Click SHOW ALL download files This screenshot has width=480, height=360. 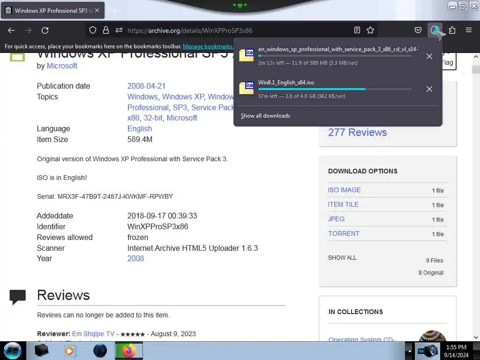(342, 258)
